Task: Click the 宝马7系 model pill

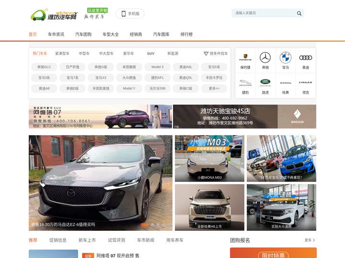Action: tap(72, 78)
